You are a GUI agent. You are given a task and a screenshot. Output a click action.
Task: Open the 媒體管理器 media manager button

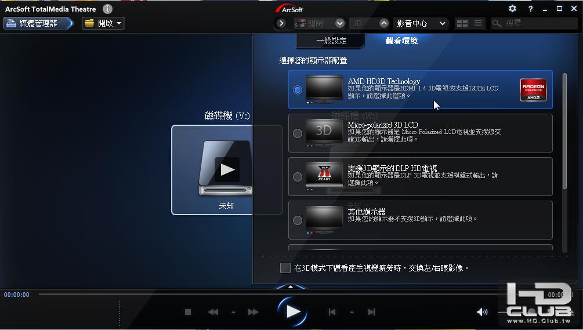coord(39,23)
